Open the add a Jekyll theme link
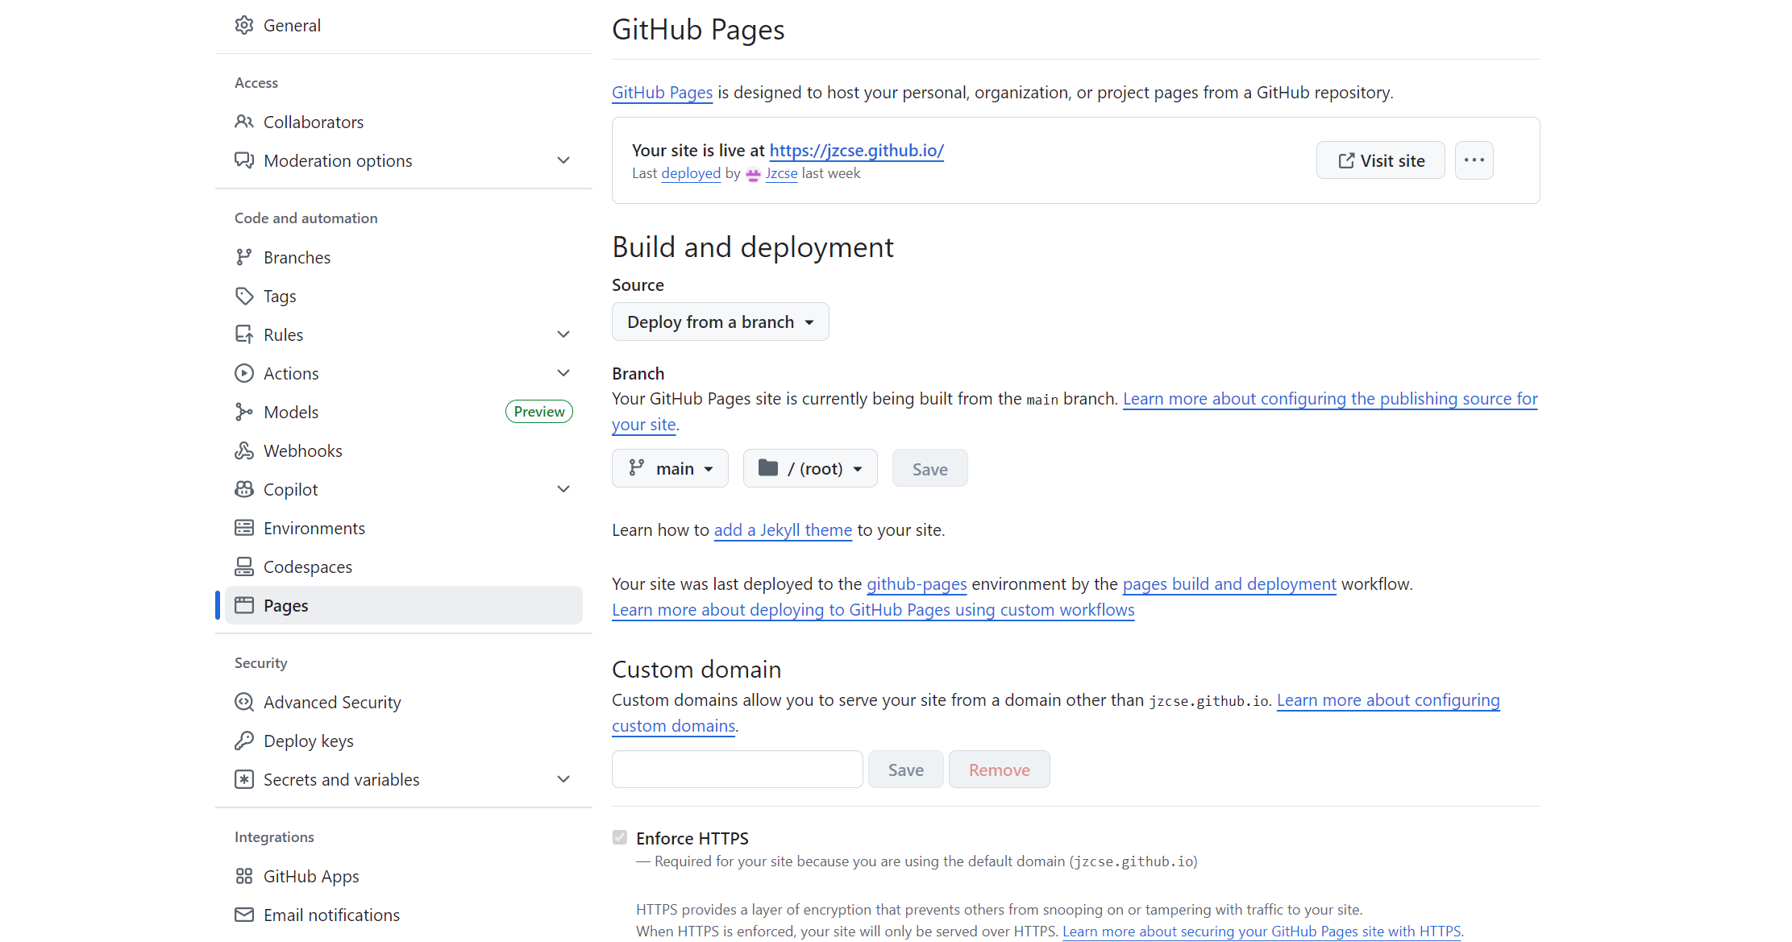Viewport: 1792px width, 942px height. coord(783,530)
